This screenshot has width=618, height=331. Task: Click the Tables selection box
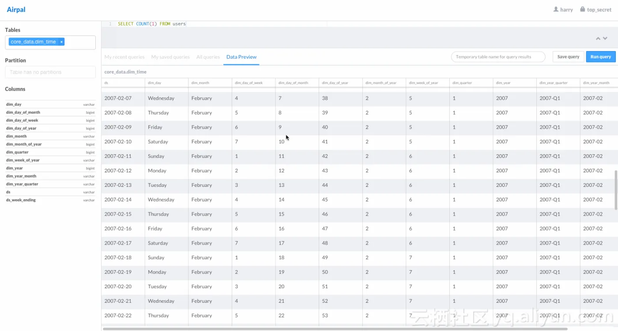pyautogui.click(x=79, y=42)
